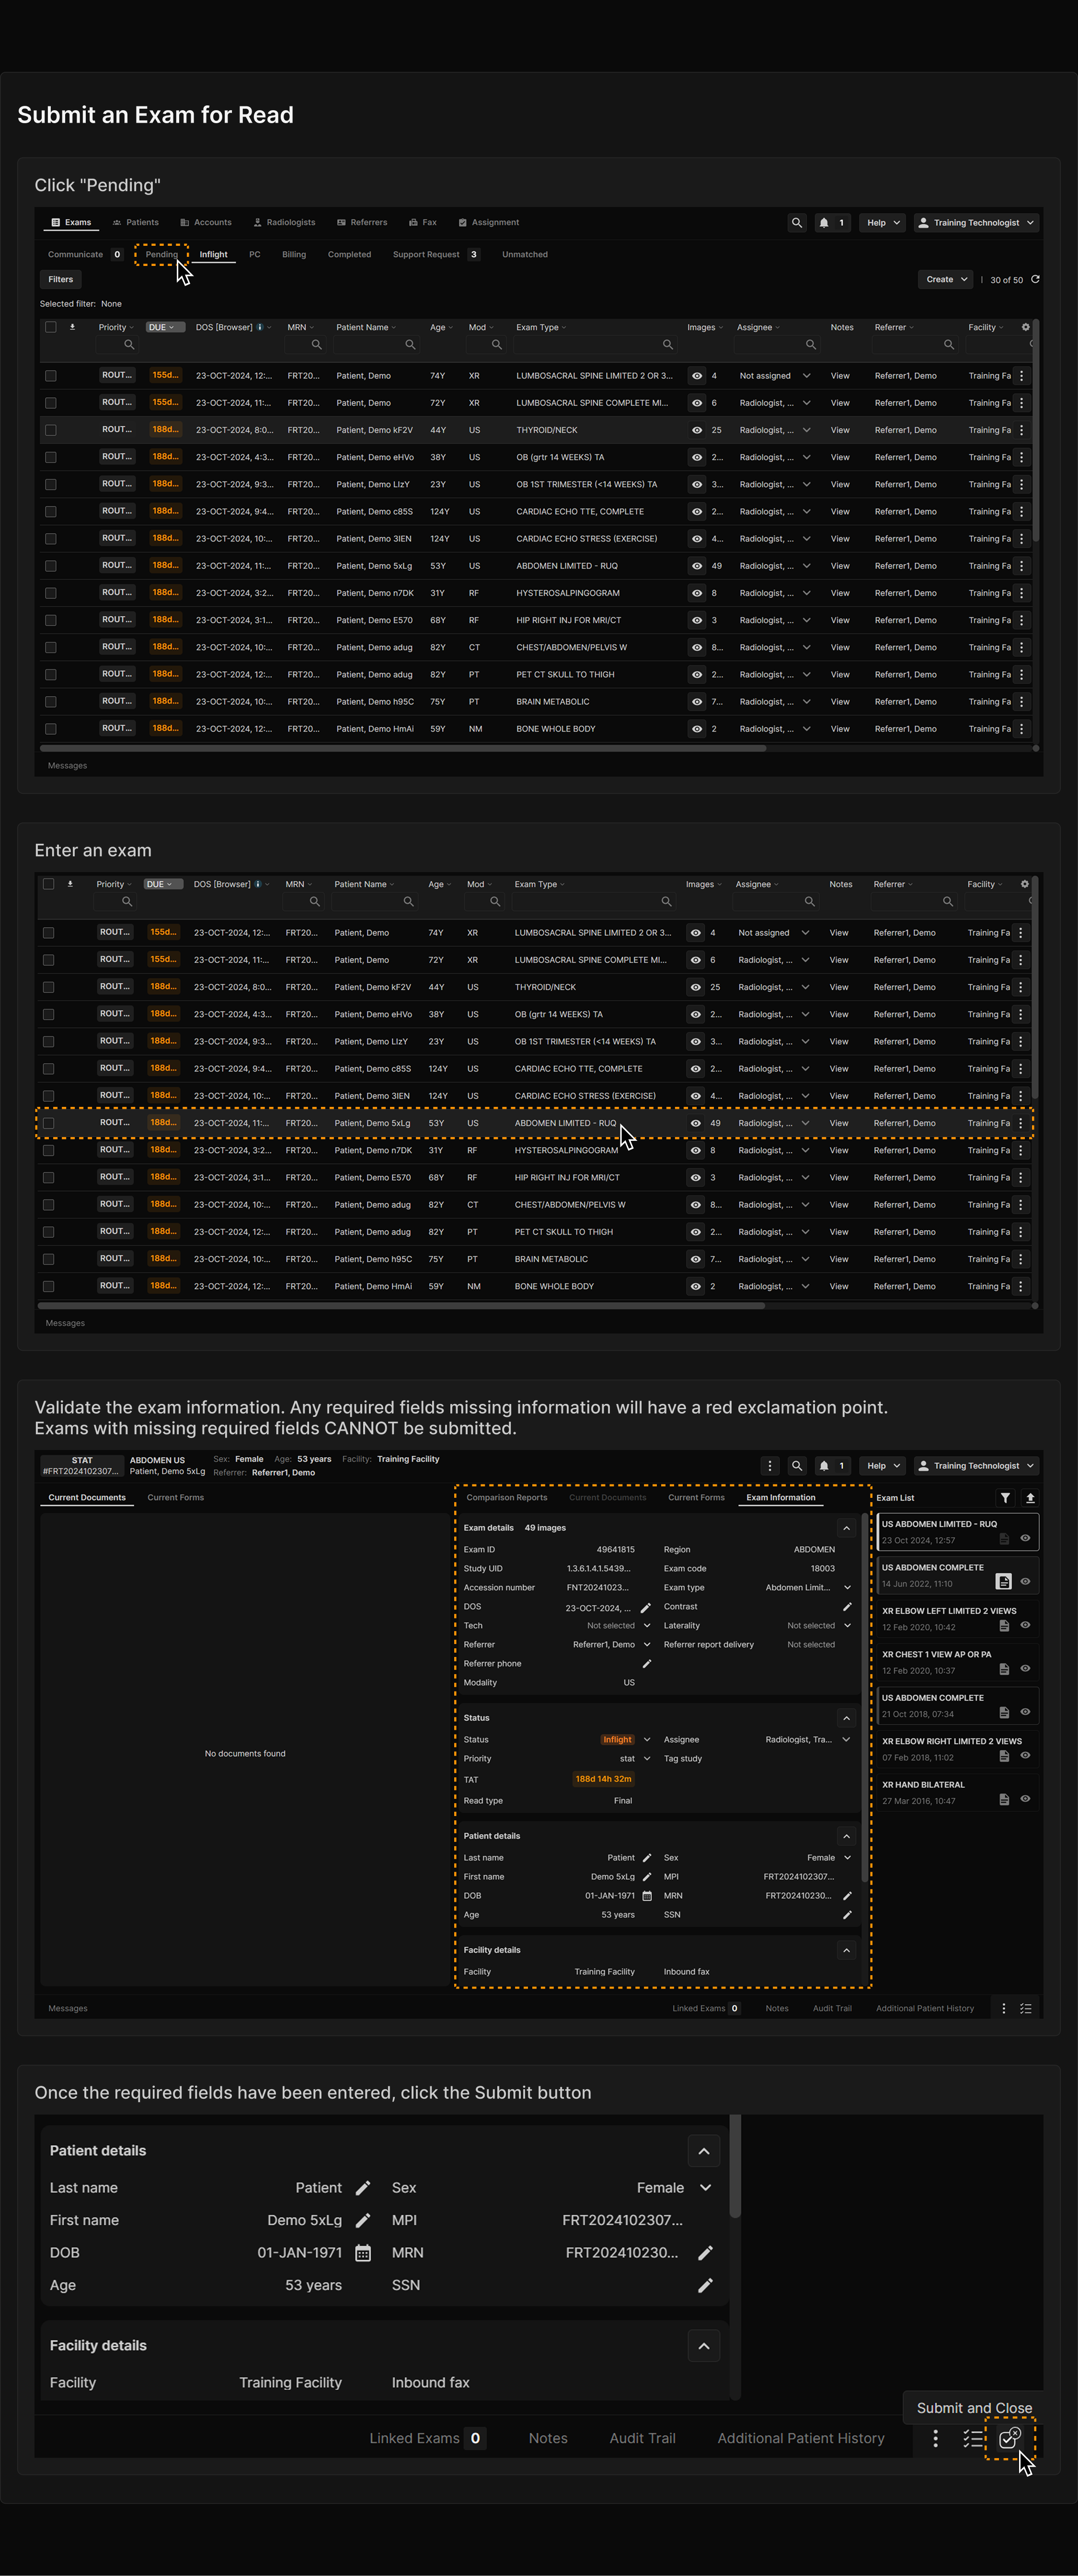Edit First name pencil in the final Submit step

363,2220
